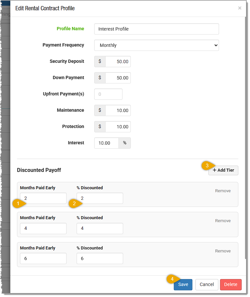Edit % Discounted field showing 4

(100, 228)
